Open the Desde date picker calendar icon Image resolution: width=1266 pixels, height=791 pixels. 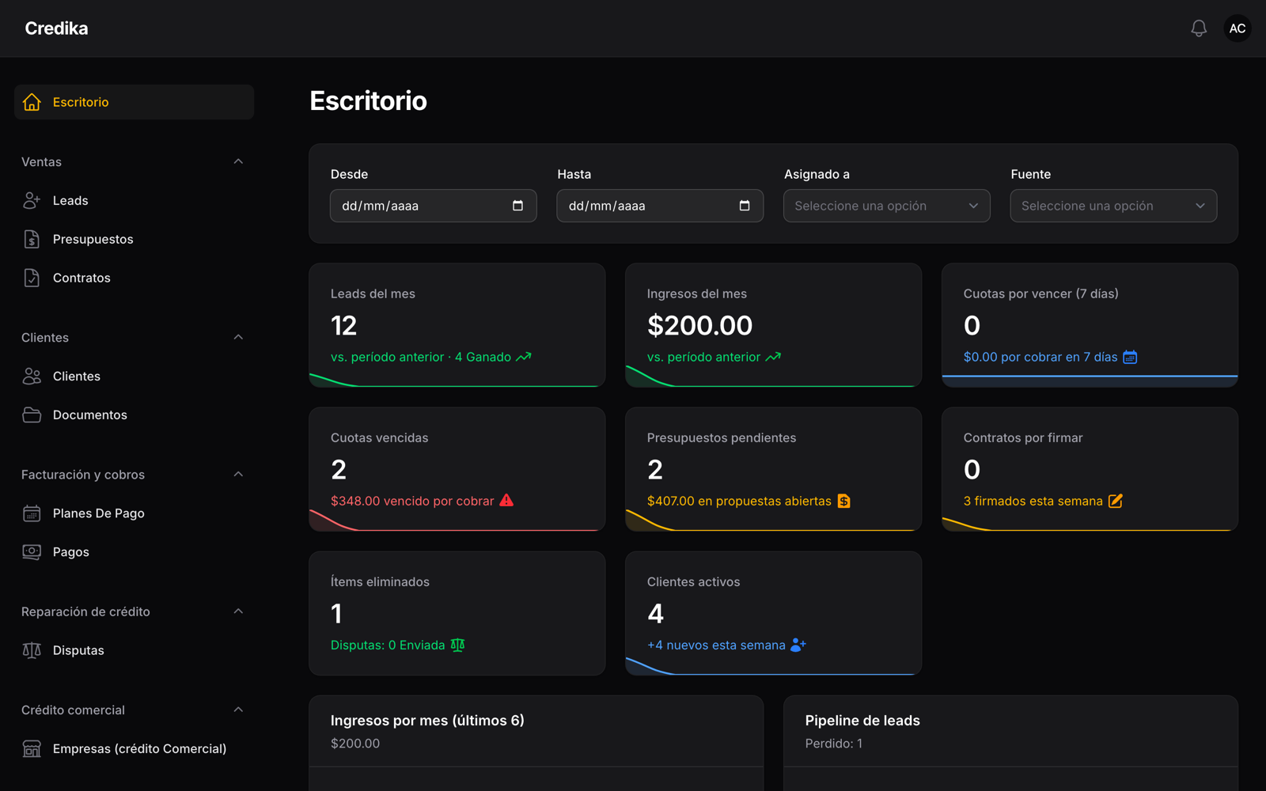click(517, 206)
